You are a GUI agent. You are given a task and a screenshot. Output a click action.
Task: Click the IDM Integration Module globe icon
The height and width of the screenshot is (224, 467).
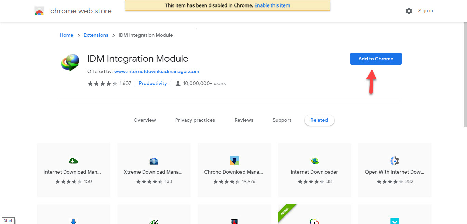tap(70, 62)
